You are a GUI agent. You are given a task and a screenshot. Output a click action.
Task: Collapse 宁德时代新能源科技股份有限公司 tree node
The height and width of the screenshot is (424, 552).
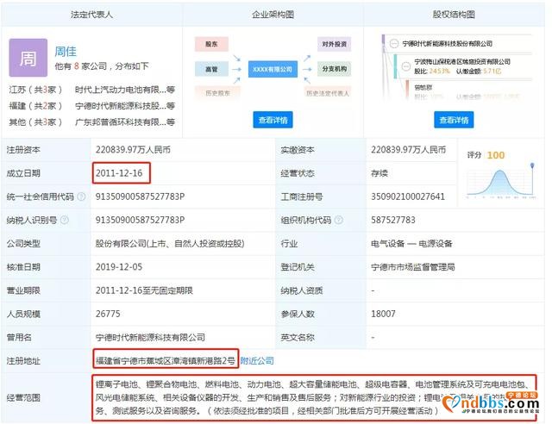pos(394,44)
